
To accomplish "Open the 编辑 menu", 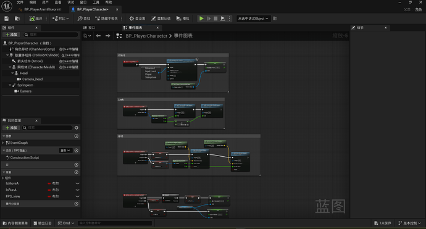I will [33, 2].
